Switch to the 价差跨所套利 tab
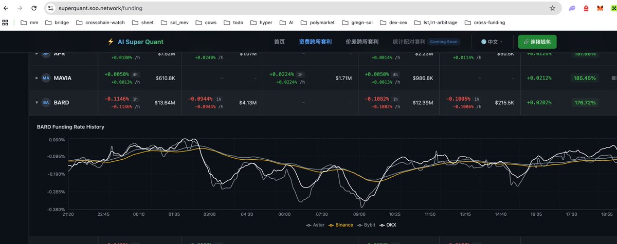 pyautogui.click(x=362, y=42)
